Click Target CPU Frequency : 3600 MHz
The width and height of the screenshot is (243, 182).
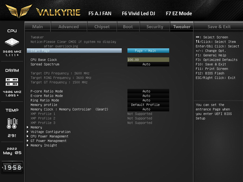(60, 73)
